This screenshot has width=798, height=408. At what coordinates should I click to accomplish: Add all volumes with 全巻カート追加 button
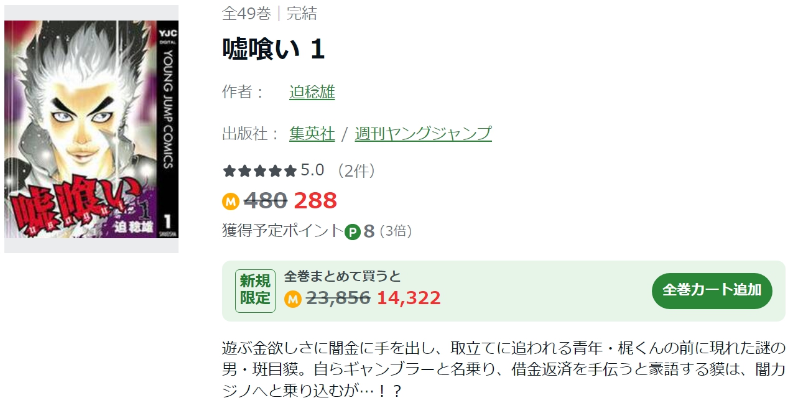pos(712,290)
